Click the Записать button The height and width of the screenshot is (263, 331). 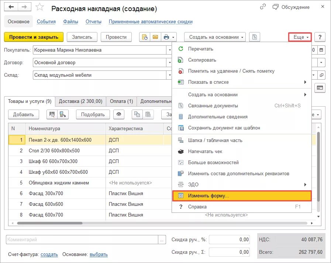click(82, 37)
